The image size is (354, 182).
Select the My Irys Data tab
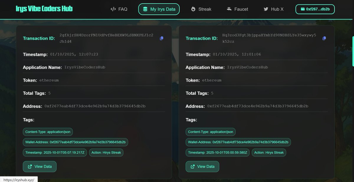tap(159, 9)
